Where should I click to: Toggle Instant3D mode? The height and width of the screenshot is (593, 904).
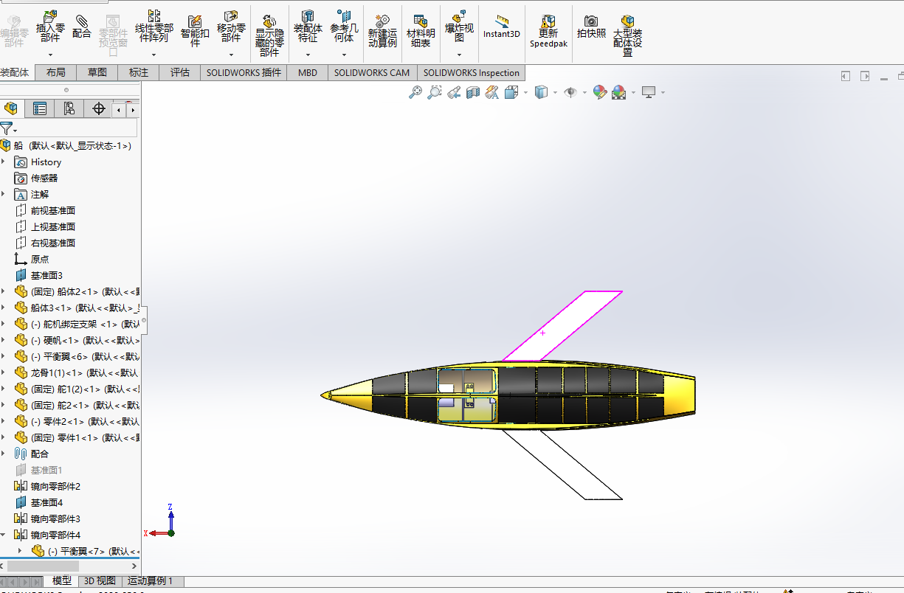point(502,27)
